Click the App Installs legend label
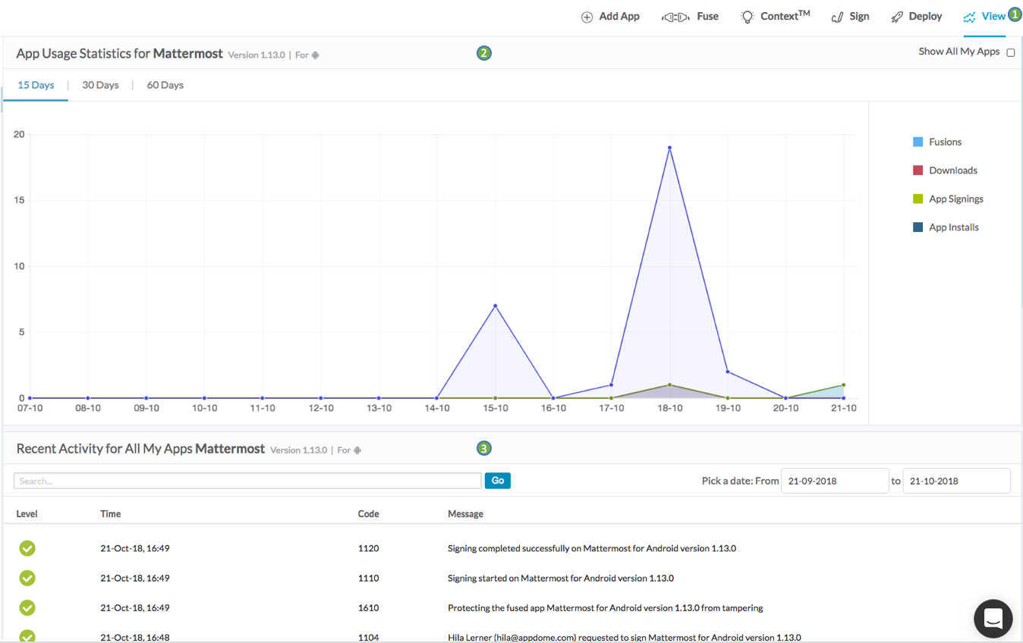The image size is (1023, 643). coord(954,227)
